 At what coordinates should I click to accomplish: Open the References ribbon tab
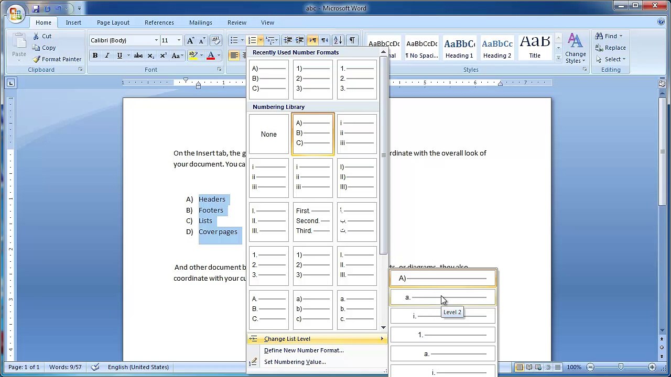[x=159, y=23]
